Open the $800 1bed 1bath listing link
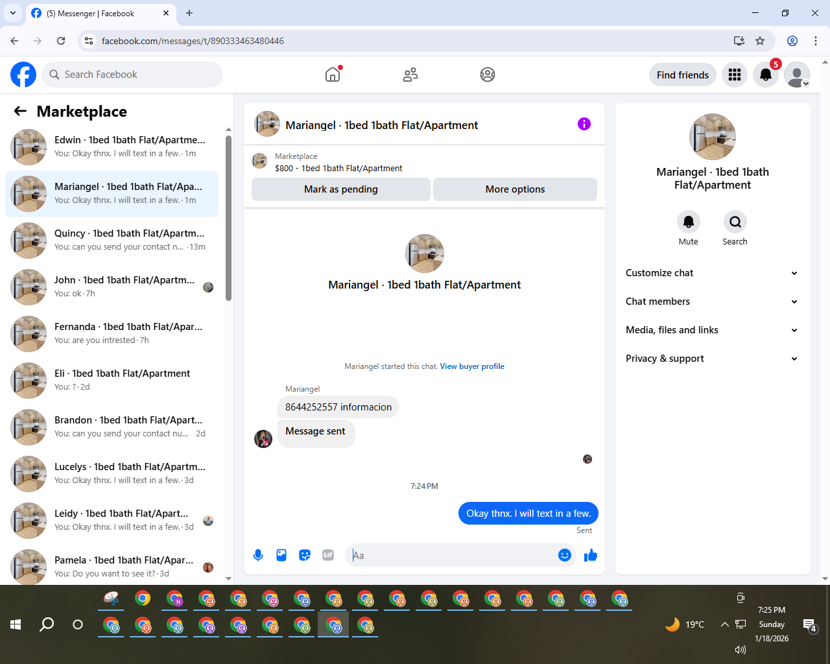 coord(338,168)
